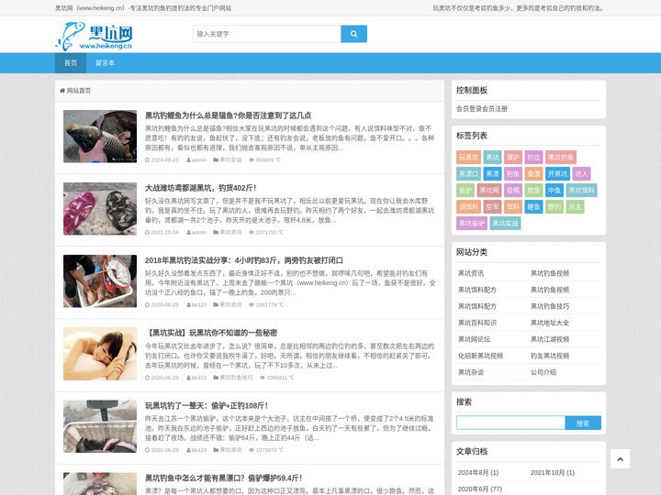The width and height of the screenshot is (661, 495).
Task: Open the 2024年8月 (1) archive
Action: pyautogui.click(x=478, y=472)
